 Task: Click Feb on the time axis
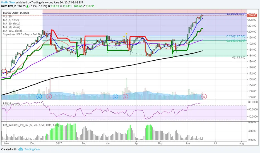point(84,144)
